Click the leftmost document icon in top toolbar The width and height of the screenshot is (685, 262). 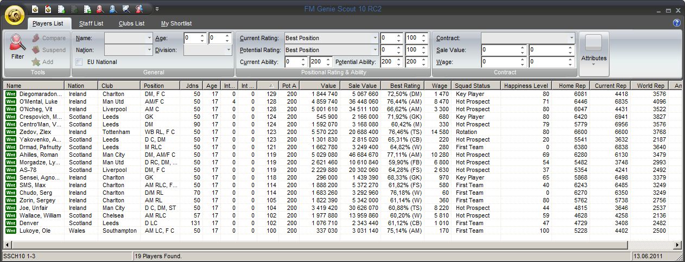coord(35,9)
